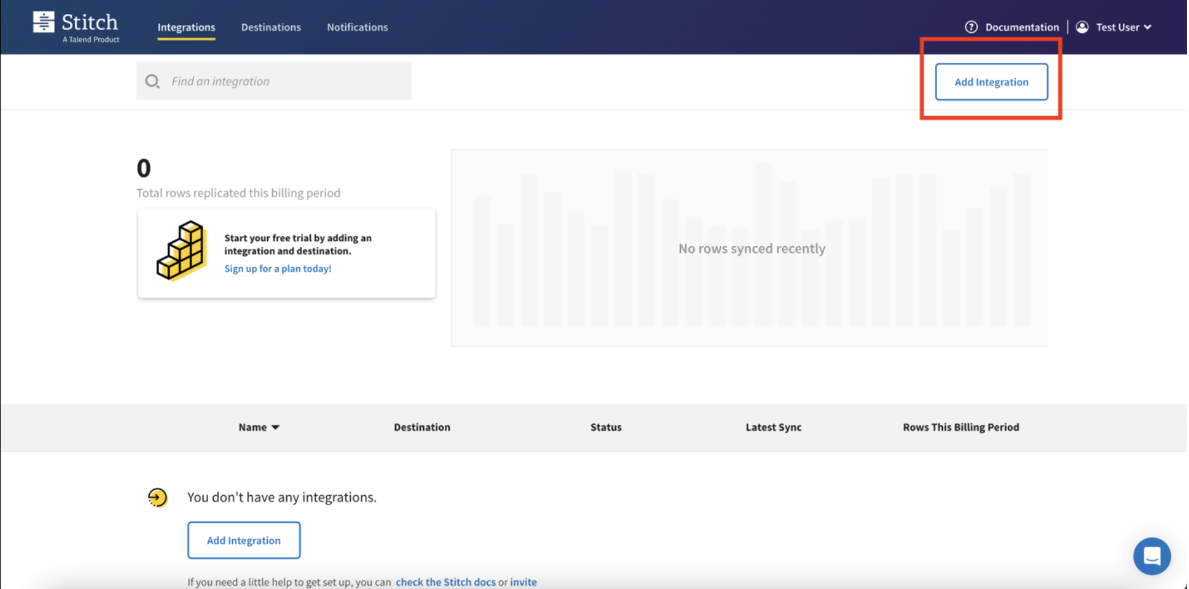Screen dimensions: 1189x589
Task: Open the Test User account dropdown
Action: (1119, 27)
